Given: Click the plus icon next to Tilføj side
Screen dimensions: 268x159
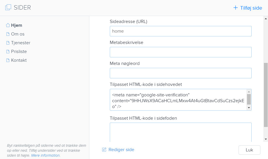Looking at the screenshot, I should click(x=236, y=8).
